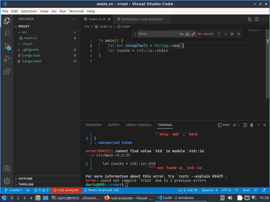Change language mode via Rust status item
The width and height of the screenshot is (270, 202).
coord(246,190)
